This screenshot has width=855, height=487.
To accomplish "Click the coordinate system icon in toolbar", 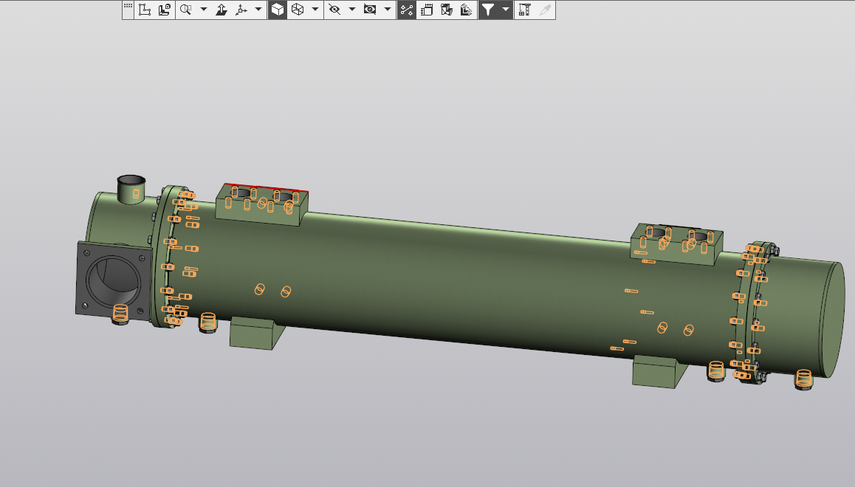I will 145,10.
